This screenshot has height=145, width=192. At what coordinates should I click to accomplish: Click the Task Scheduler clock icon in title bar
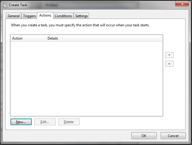click(x=5, y=5)
